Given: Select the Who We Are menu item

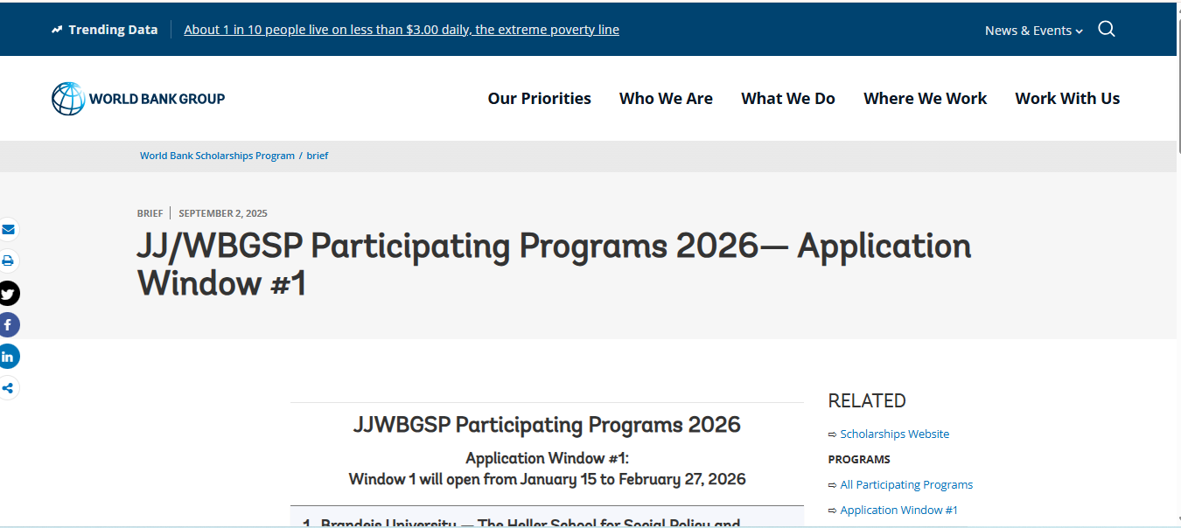Looking at the screenshot, I should (x=666, y=98).
